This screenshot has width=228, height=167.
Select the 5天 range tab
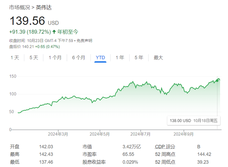(34, 58)
